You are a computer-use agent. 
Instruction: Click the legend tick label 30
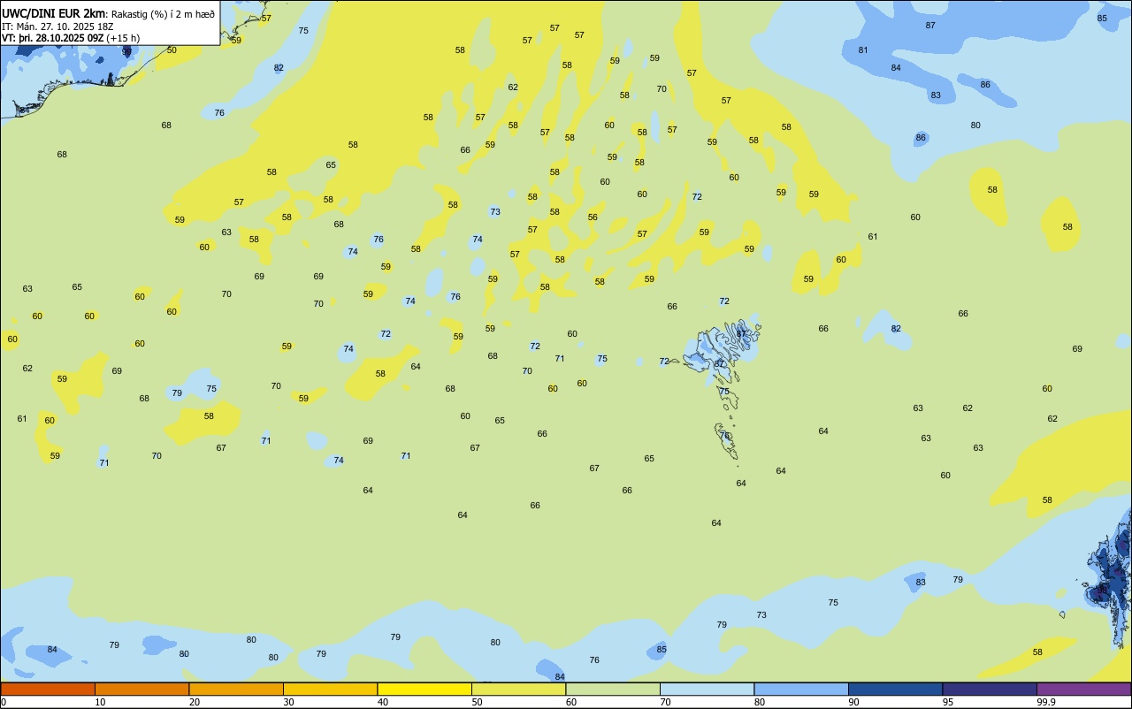288,702
